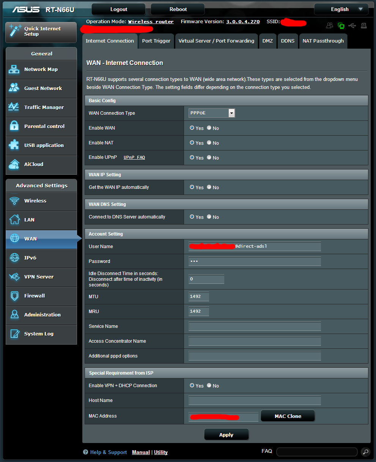Open Guest Network via its people icon
The height and width of the screenshot is (462, 376).
coord(14,88)
